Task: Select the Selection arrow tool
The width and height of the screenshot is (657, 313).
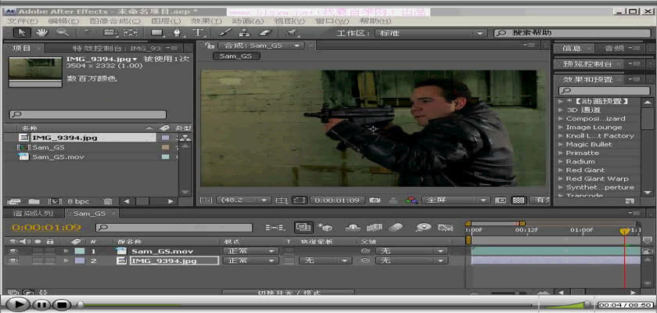Action: coord(21,33)
